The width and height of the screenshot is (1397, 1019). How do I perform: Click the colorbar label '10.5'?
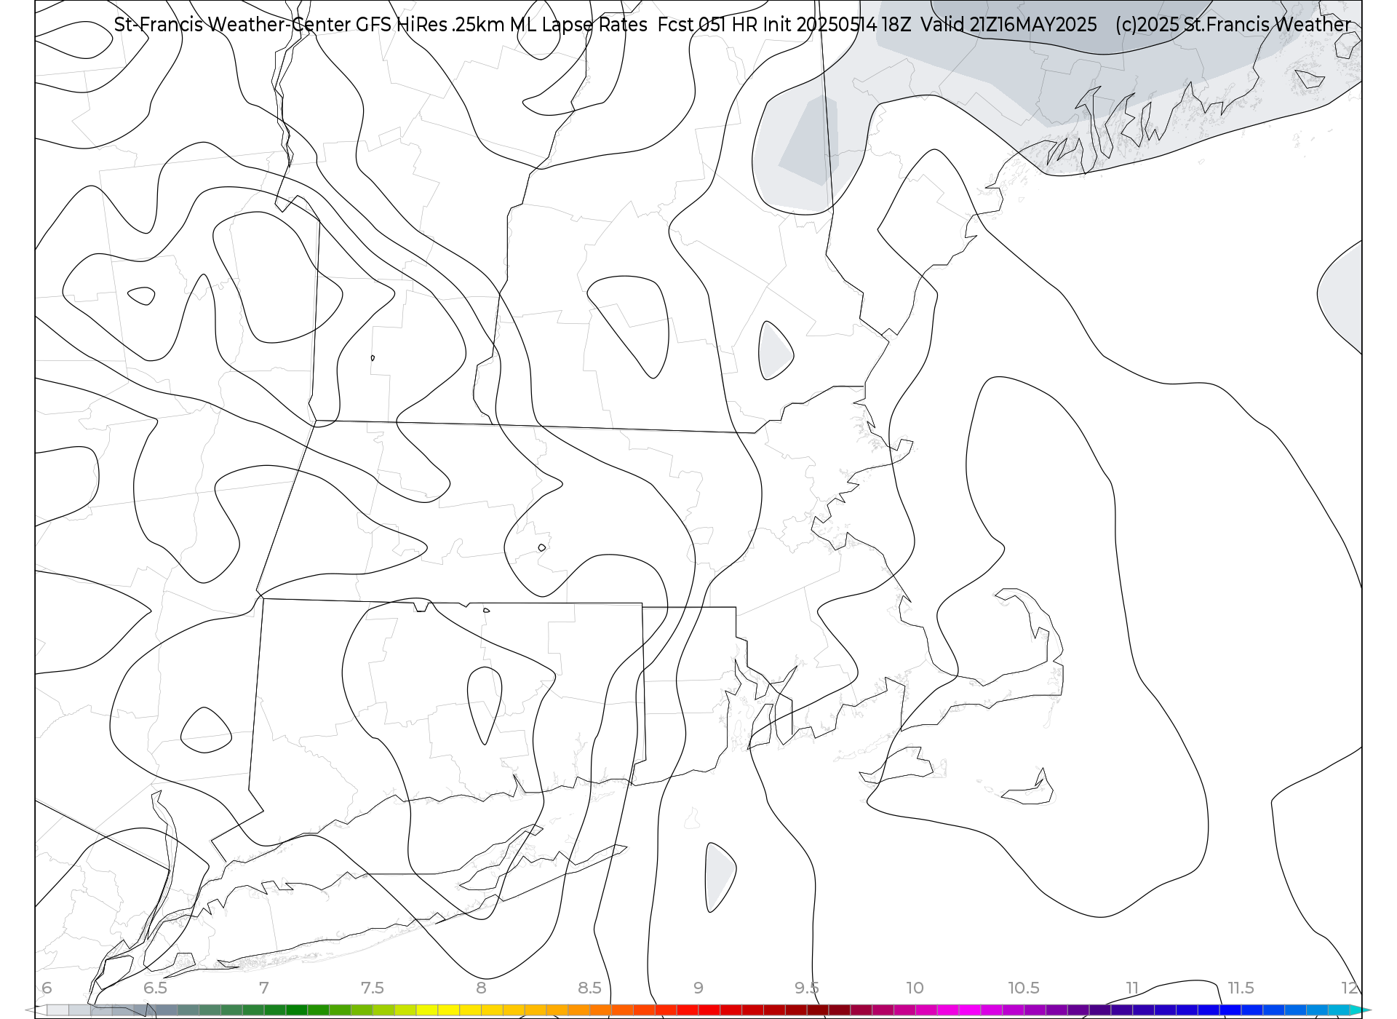click(1024, 988)
